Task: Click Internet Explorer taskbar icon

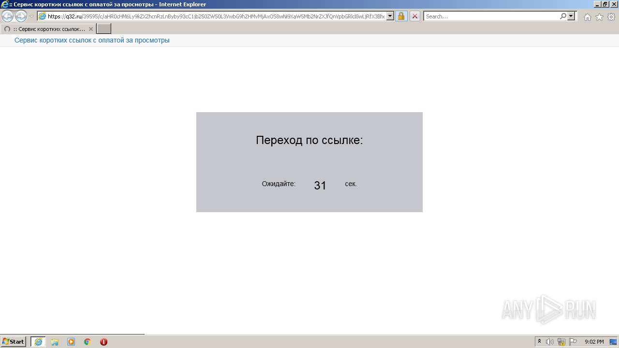Action: tap(38, 342)
